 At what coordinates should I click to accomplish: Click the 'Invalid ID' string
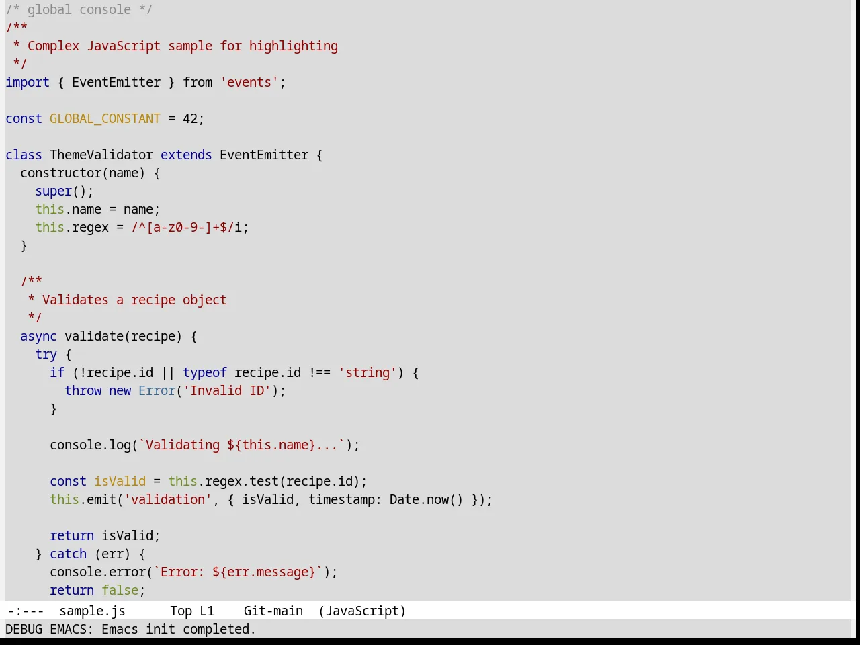[x=227, y=390]
